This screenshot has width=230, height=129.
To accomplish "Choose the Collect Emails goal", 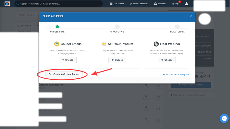I will tap(68, 60).
